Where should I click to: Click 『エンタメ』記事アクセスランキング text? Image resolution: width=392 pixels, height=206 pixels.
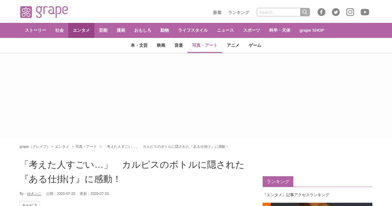[296, 195]
